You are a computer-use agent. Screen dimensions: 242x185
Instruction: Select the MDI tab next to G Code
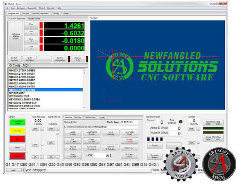25,65
